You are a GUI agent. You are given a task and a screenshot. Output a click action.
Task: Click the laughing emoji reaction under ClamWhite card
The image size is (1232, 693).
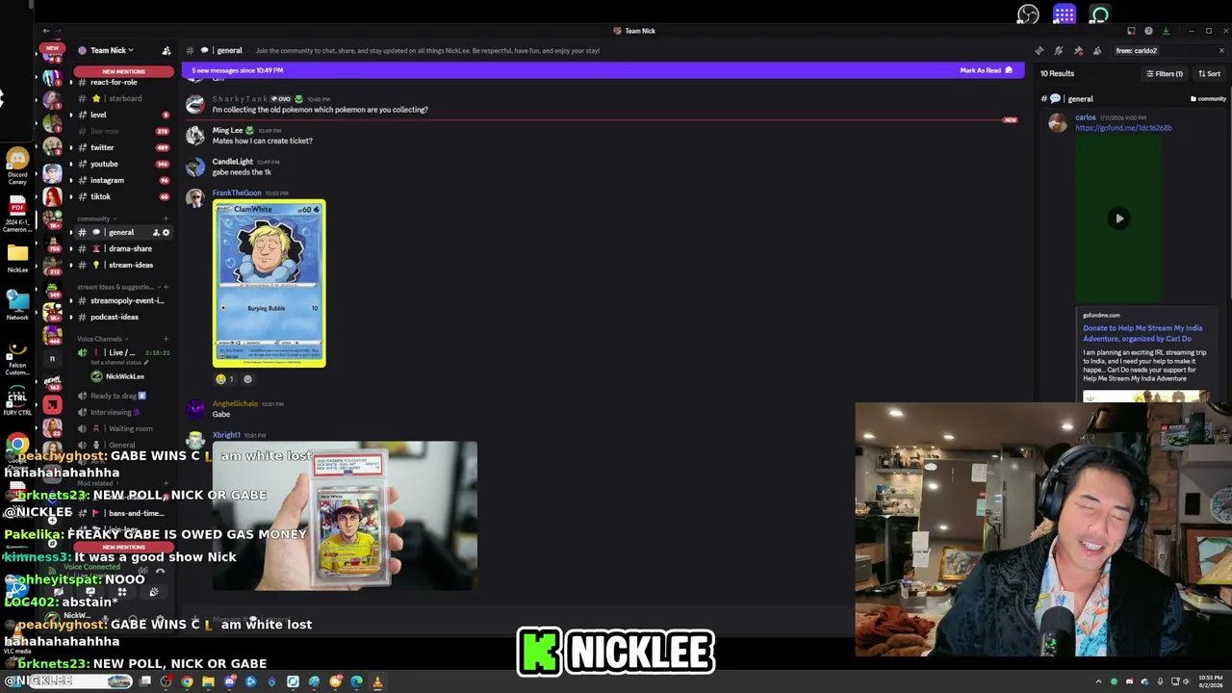pos(225,379)
